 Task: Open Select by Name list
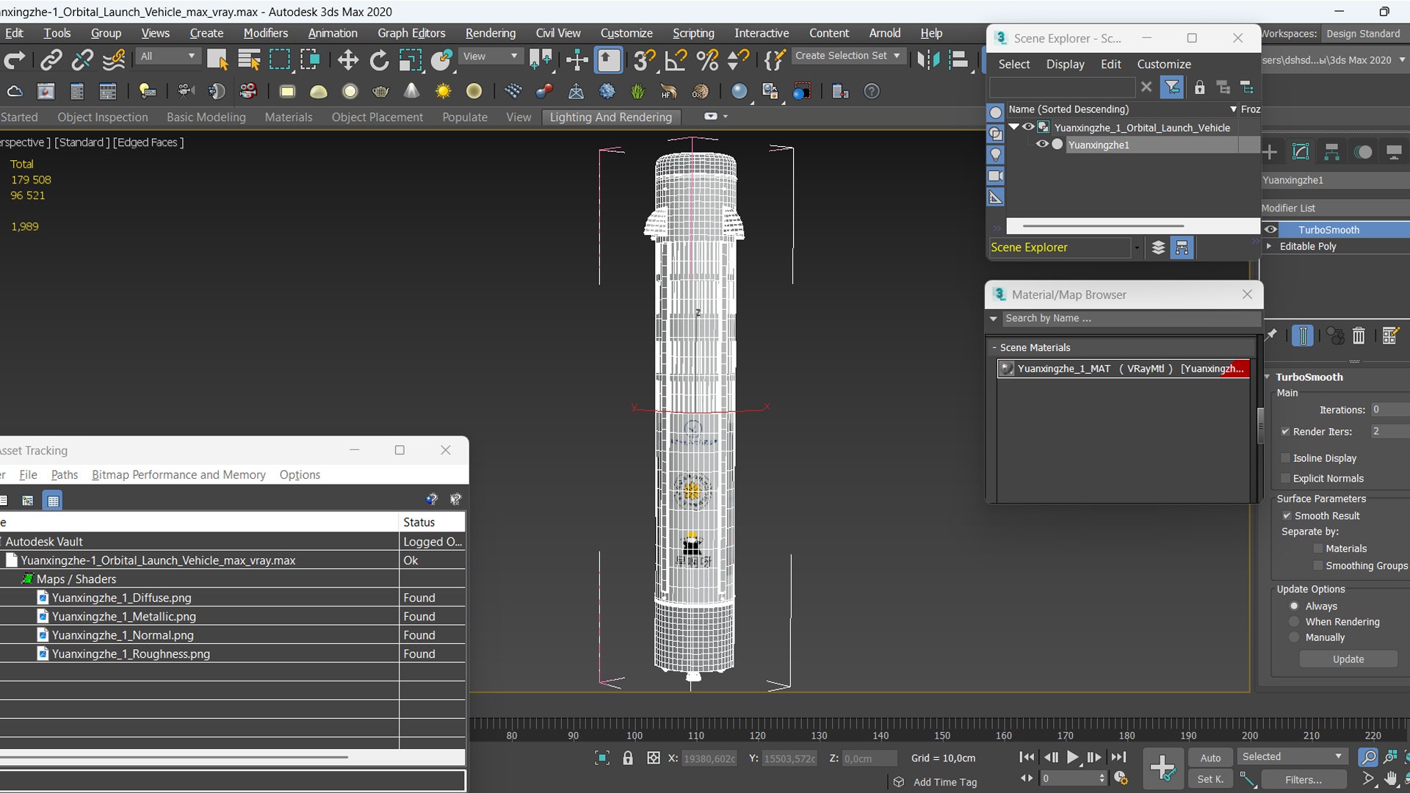click(249, 60)
